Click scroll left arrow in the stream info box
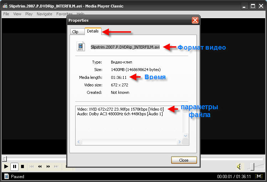This screenshot has height=182, width=267. click(79, 142)
